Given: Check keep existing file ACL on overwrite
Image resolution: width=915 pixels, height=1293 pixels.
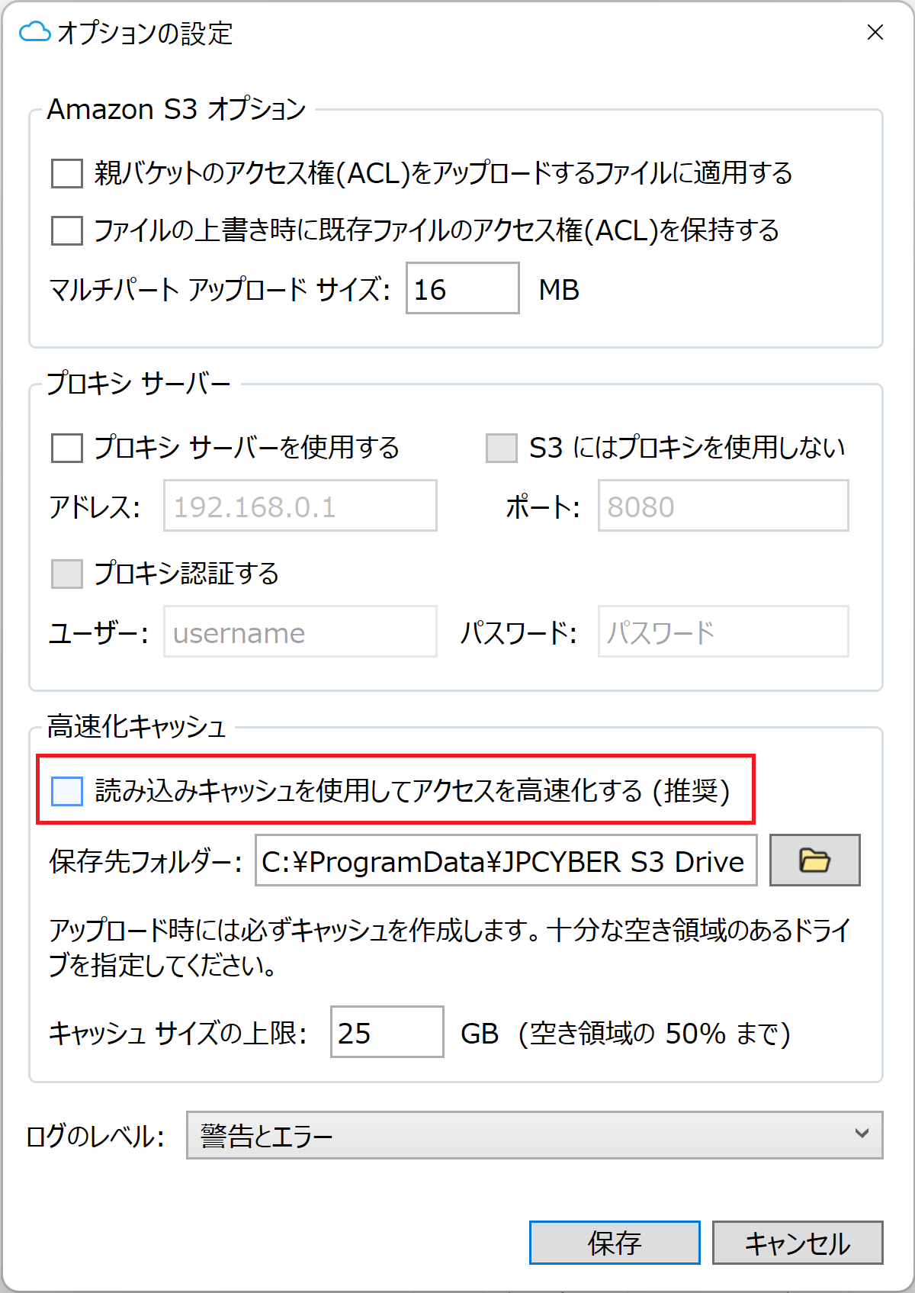Looking at the screenshot, I should point(67,230).
